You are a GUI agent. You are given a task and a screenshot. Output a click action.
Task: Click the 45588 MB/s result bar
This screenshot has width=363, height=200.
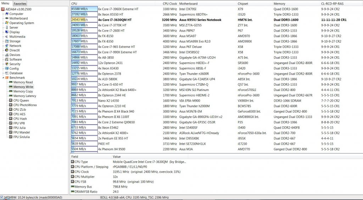coord(84,8)
